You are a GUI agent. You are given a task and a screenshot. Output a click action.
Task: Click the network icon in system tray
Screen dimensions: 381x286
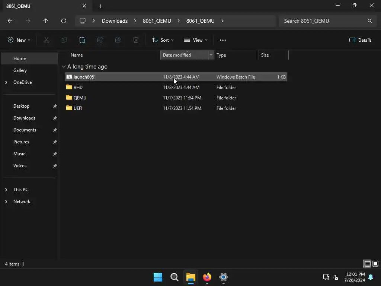coord(326,277)
